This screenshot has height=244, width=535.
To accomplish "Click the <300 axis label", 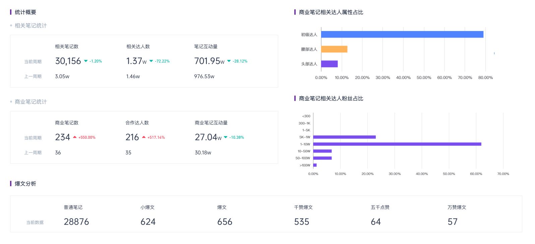I will click(x=306, y=116).
